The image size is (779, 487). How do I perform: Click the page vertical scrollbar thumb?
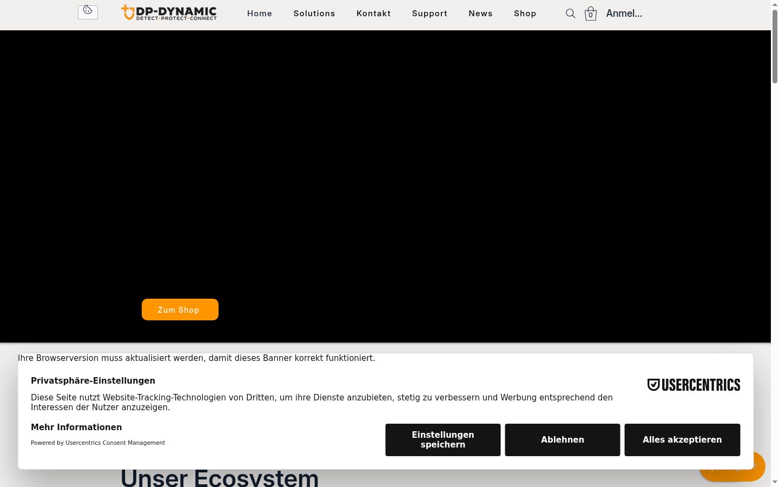click(775, 46)
